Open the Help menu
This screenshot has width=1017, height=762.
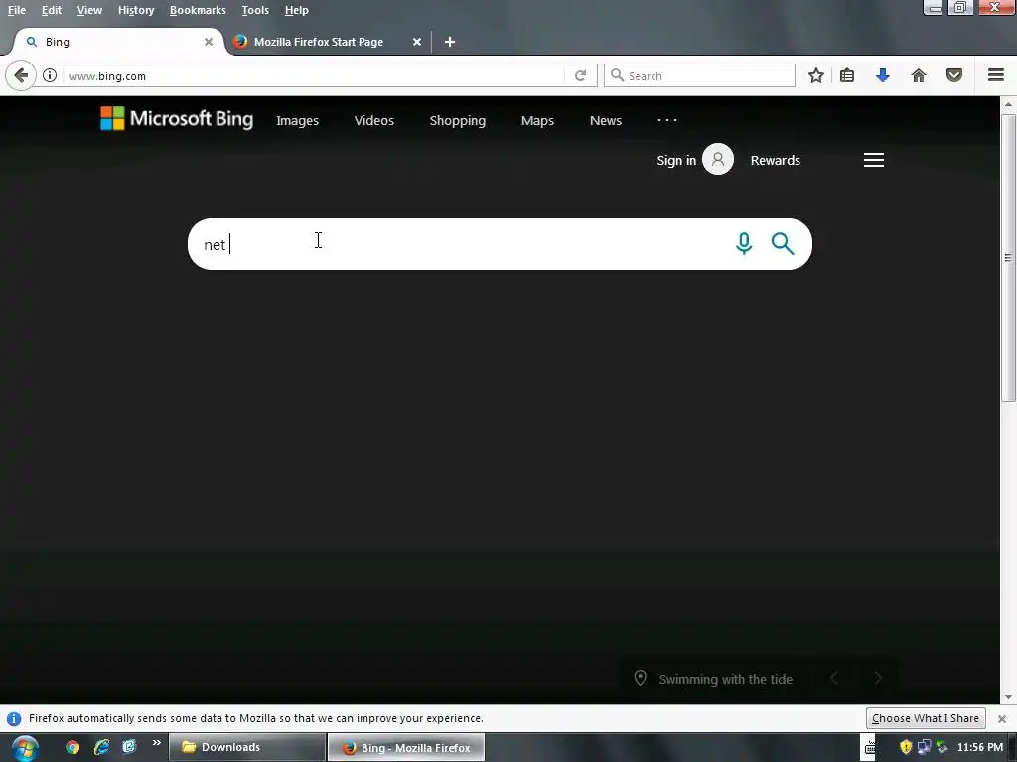296,10
